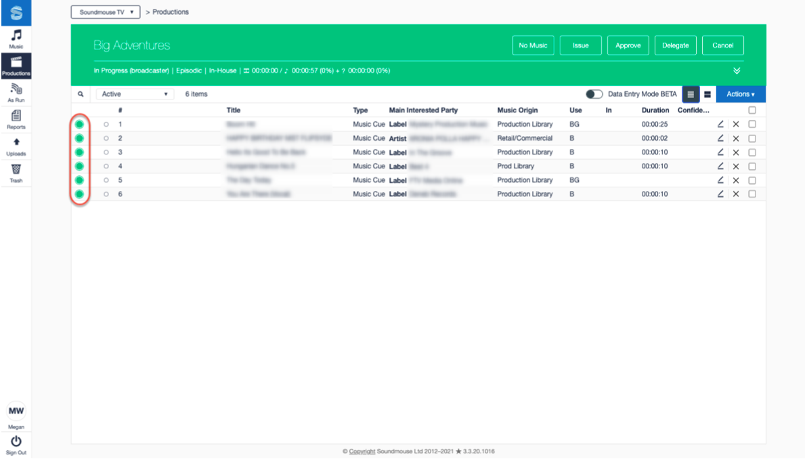805x461 pixels.
Task: Check the select-all header checkbox
Action: [x=752, y=110]
